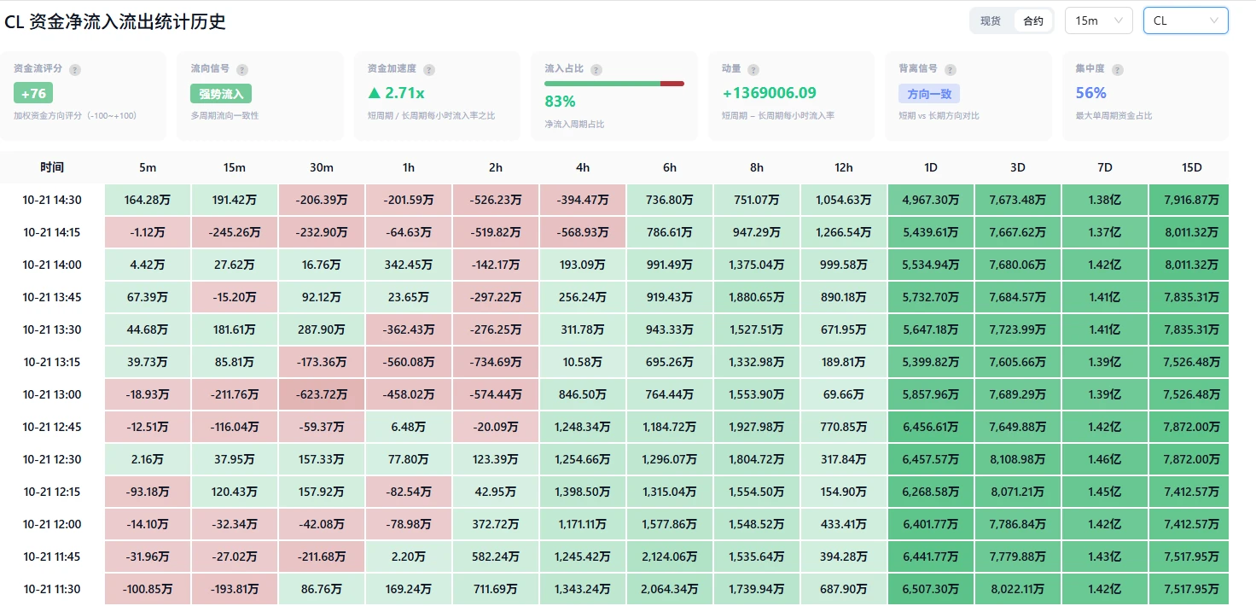Click the 5m column header
The image size is (1256, 606).
tap(148, 167)
